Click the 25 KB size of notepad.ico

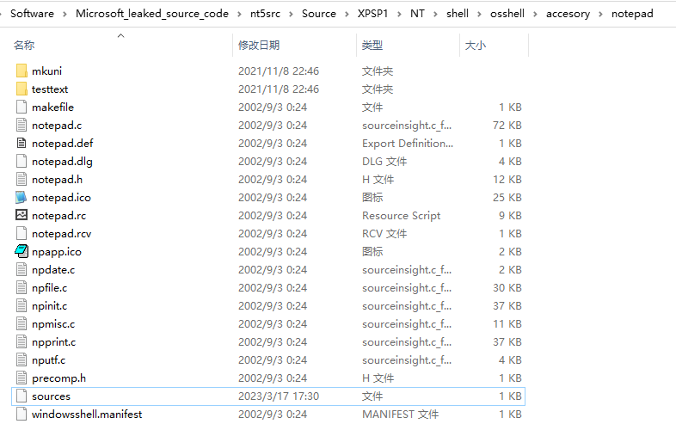(507, 198)
